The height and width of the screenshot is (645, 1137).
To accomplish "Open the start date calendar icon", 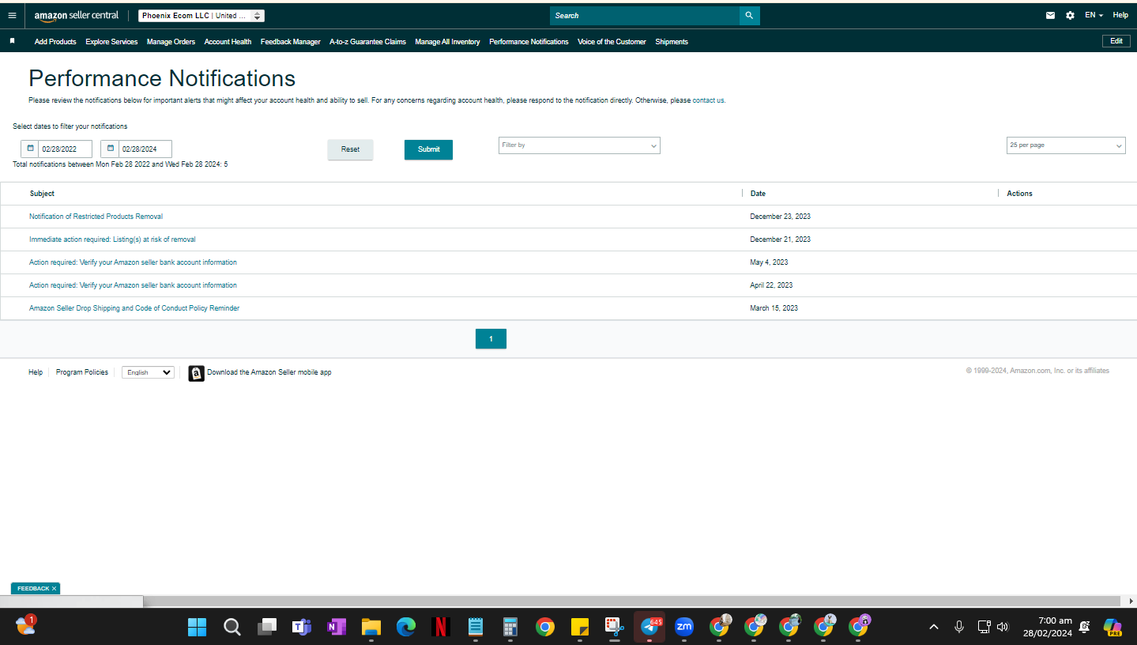I will point(30,149).
